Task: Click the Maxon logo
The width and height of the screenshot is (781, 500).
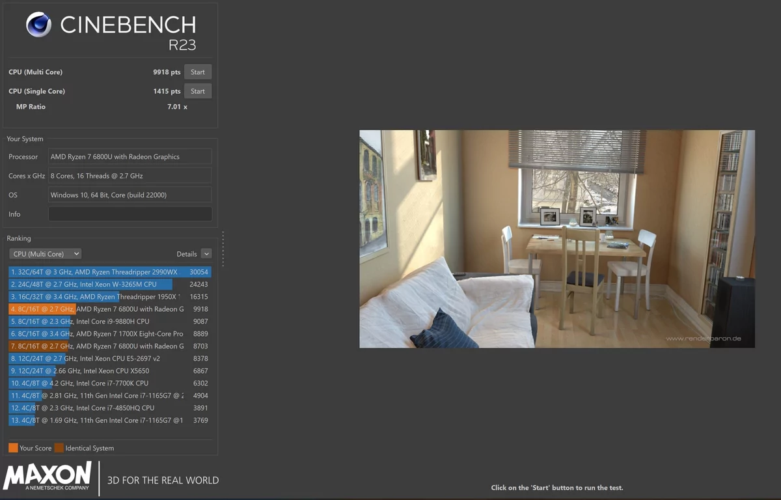Action: [48, 477]
